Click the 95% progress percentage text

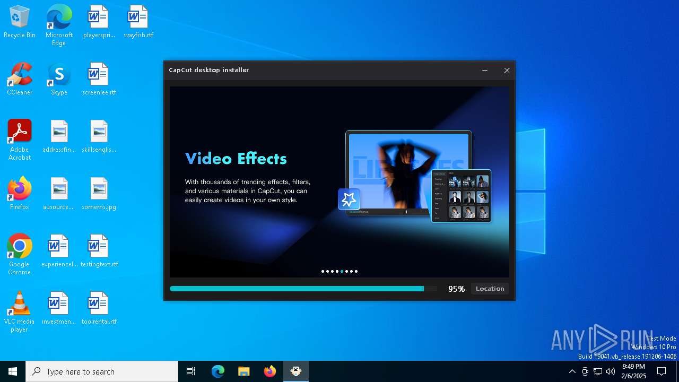click(x=456, y=289)
